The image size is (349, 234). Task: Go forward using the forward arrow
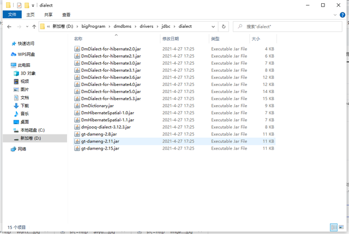pyautogui.click(x=19, y=27)
